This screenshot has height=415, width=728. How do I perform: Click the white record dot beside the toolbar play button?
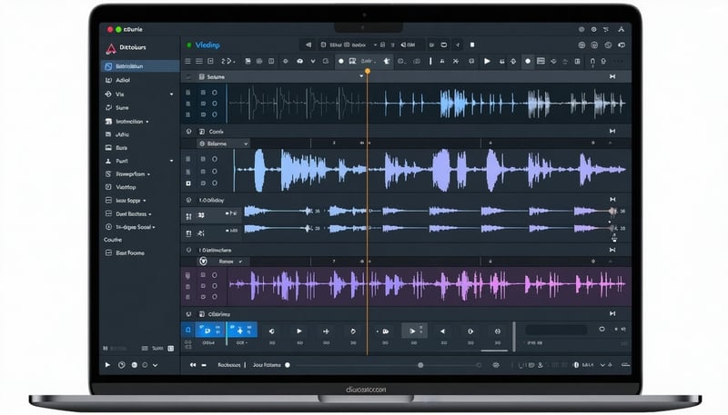point(528,61)
